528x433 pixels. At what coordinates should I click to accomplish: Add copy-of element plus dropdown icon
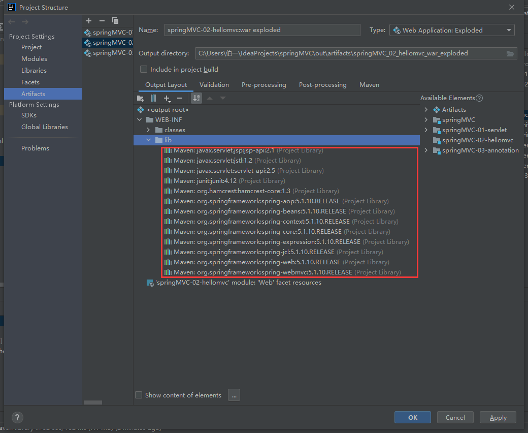point(167,99)
